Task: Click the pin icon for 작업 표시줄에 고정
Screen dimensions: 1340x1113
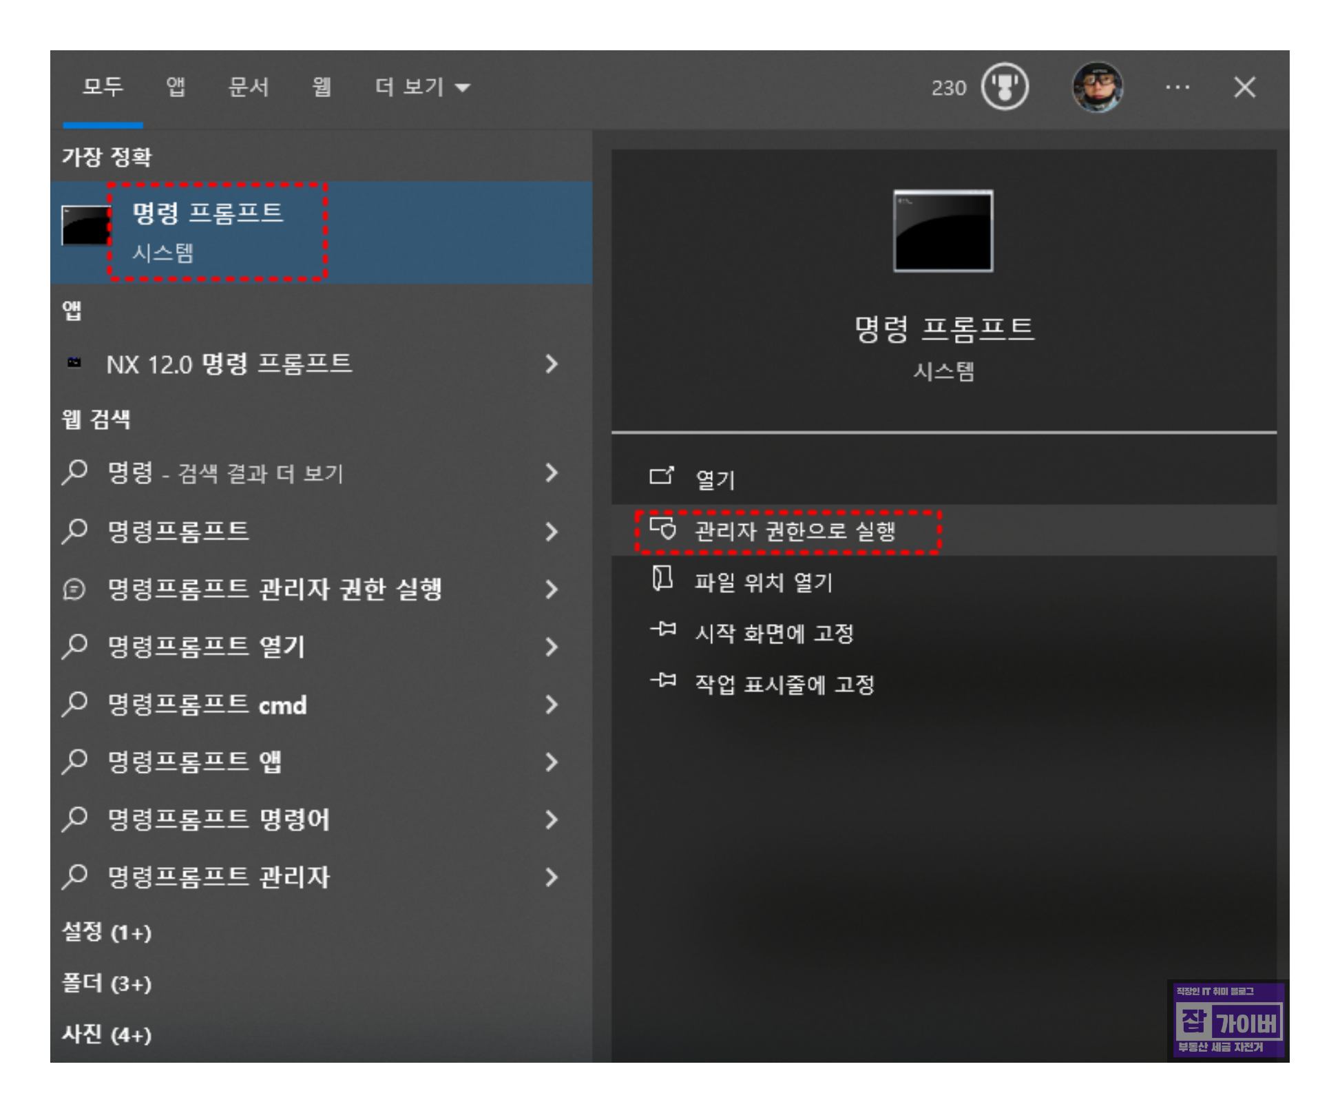Action: 663,681
